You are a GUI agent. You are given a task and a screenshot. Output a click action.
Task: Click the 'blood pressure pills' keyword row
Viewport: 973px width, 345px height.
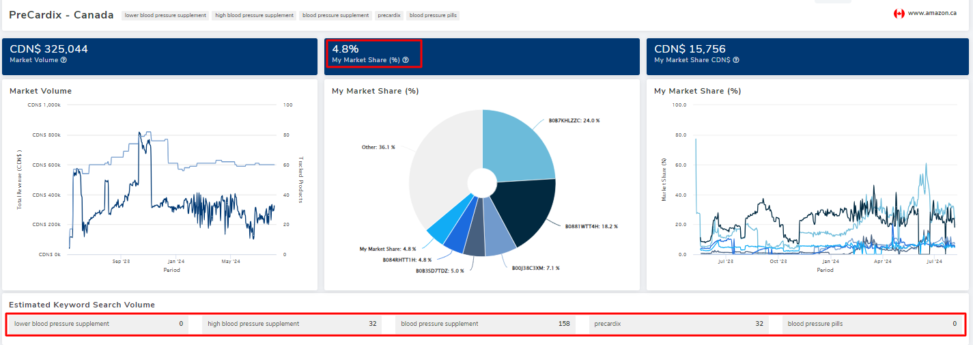click(872, 324)
